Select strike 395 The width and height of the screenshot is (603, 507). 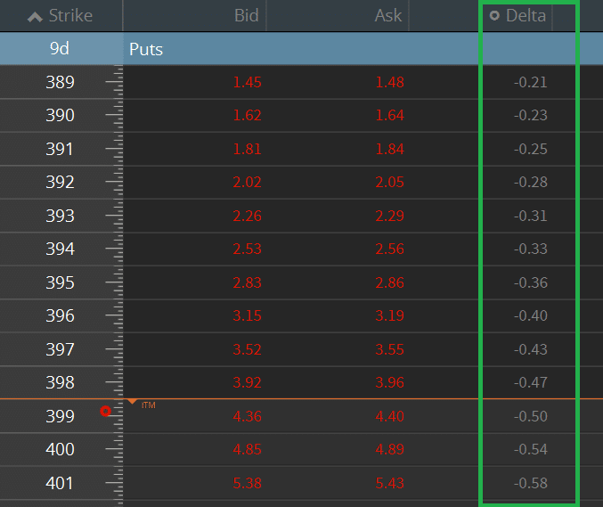point(60,282)
